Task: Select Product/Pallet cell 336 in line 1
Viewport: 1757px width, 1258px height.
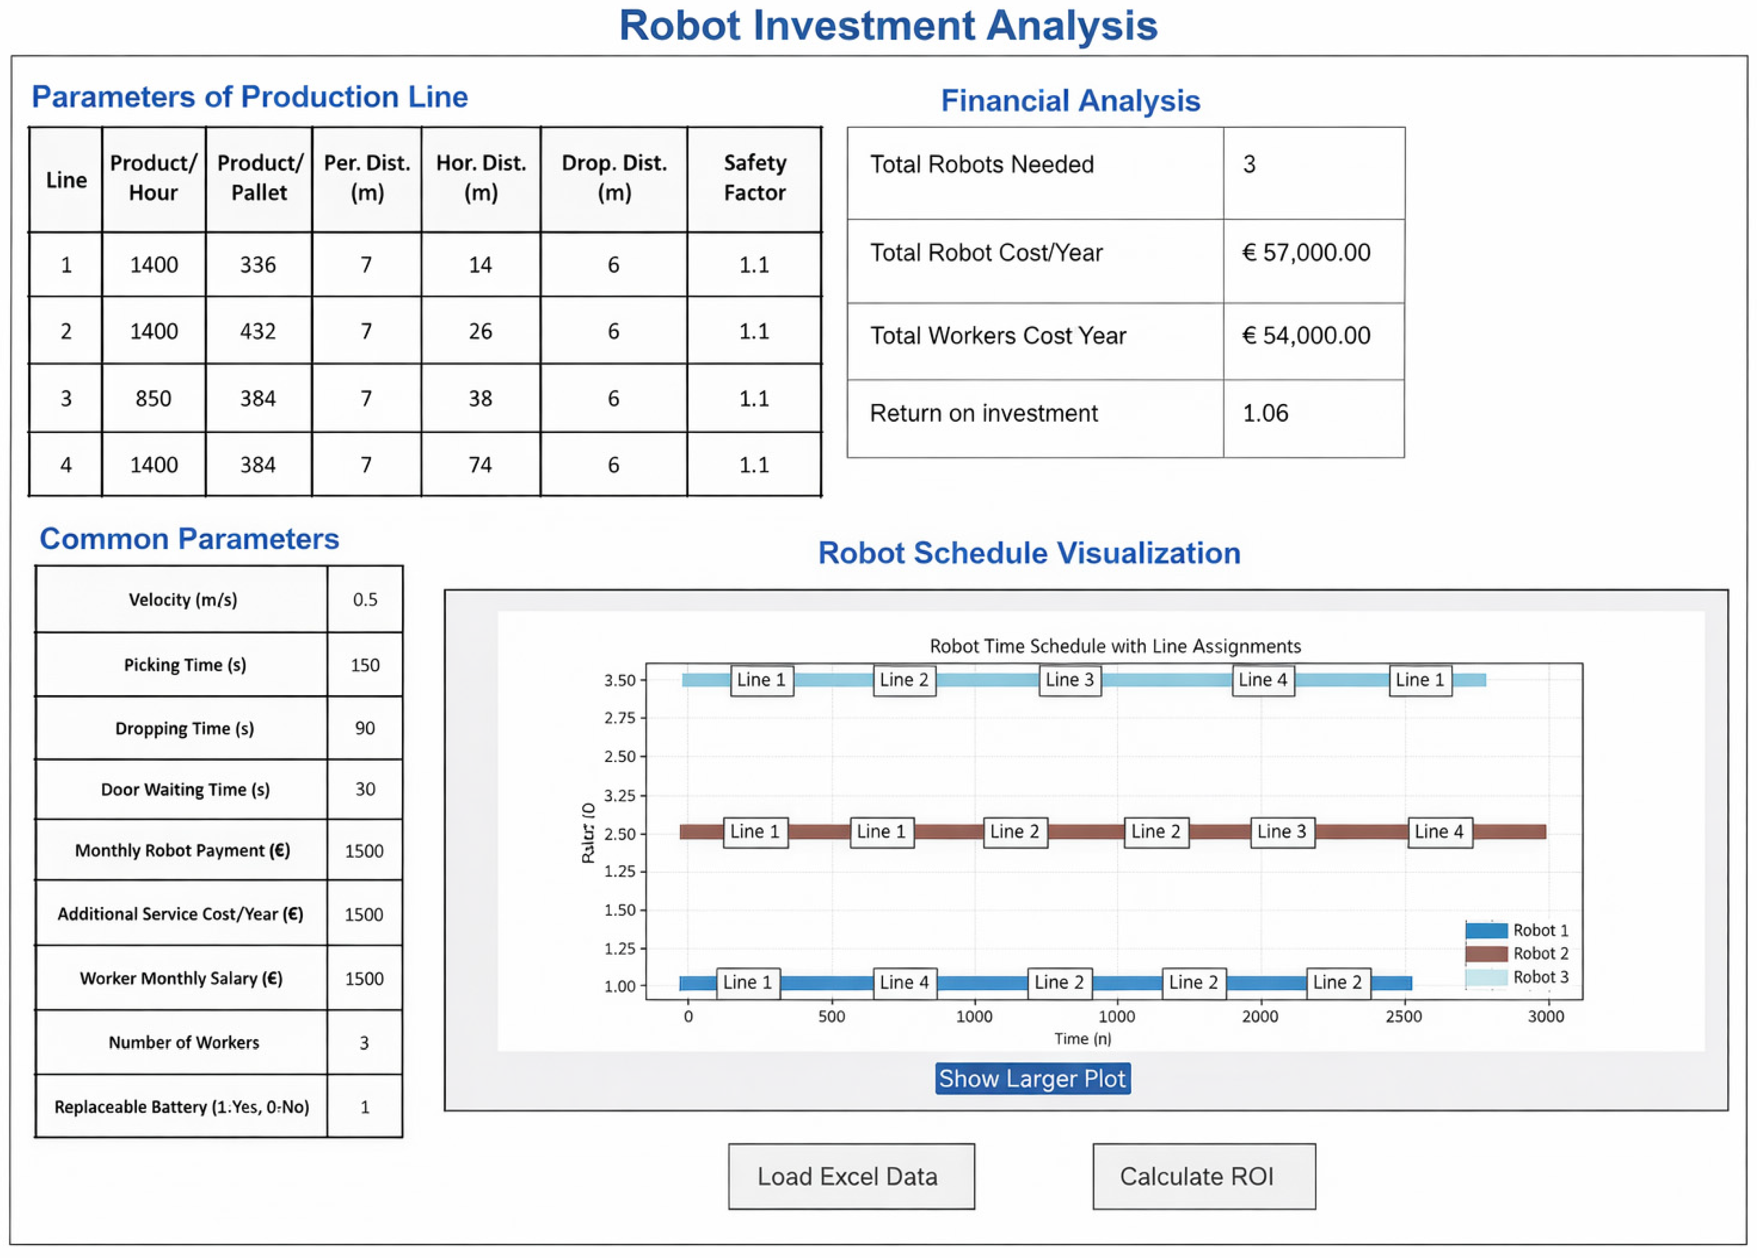Action: [259, 265]
